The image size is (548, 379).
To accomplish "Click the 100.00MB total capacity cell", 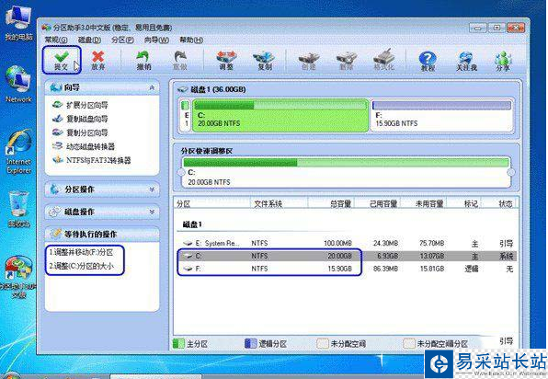I will click(x=337, y=243).
